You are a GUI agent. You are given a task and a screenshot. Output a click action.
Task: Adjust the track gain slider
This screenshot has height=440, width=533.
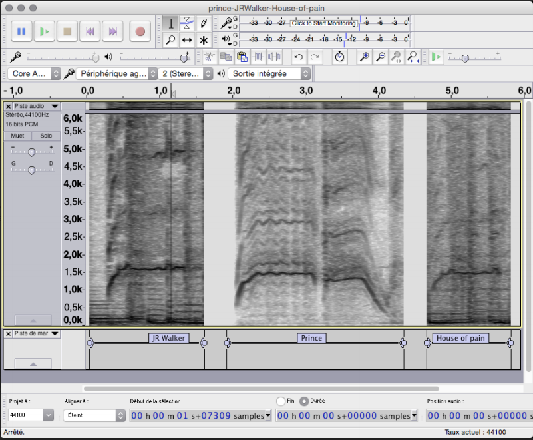coord(31,152)
